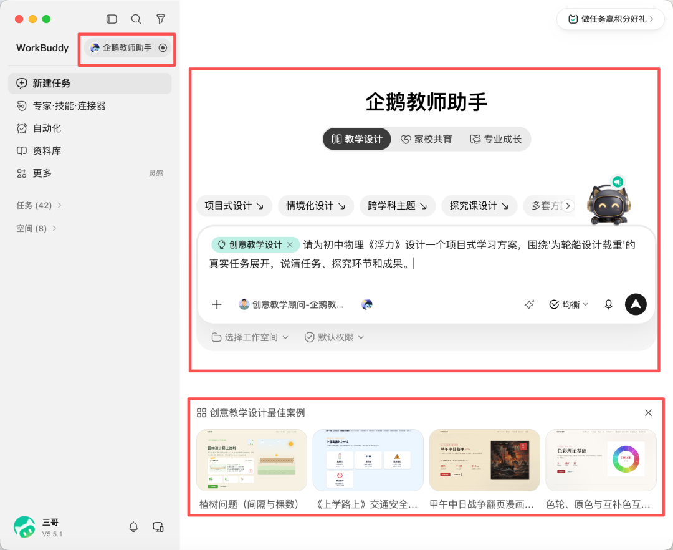Click the green megaphone badge on mascot
673x550 pixels.
coord(618,182)
